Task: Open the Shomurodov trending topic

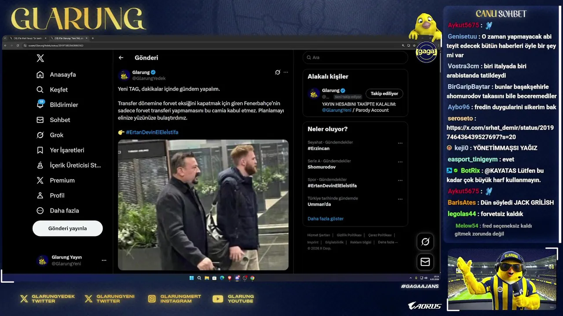Action: pos(322,167)
